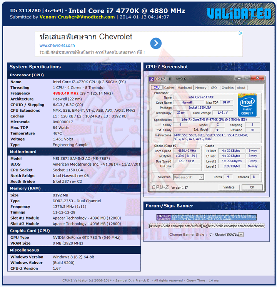Click the maximize button in CPU-Z window
Viewport: 277px width, 287px height.
pos(247,78)
